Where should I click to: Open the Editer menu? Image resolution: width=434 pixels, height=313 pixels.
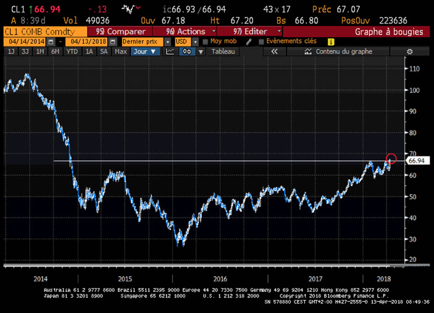tap(256, 31)
